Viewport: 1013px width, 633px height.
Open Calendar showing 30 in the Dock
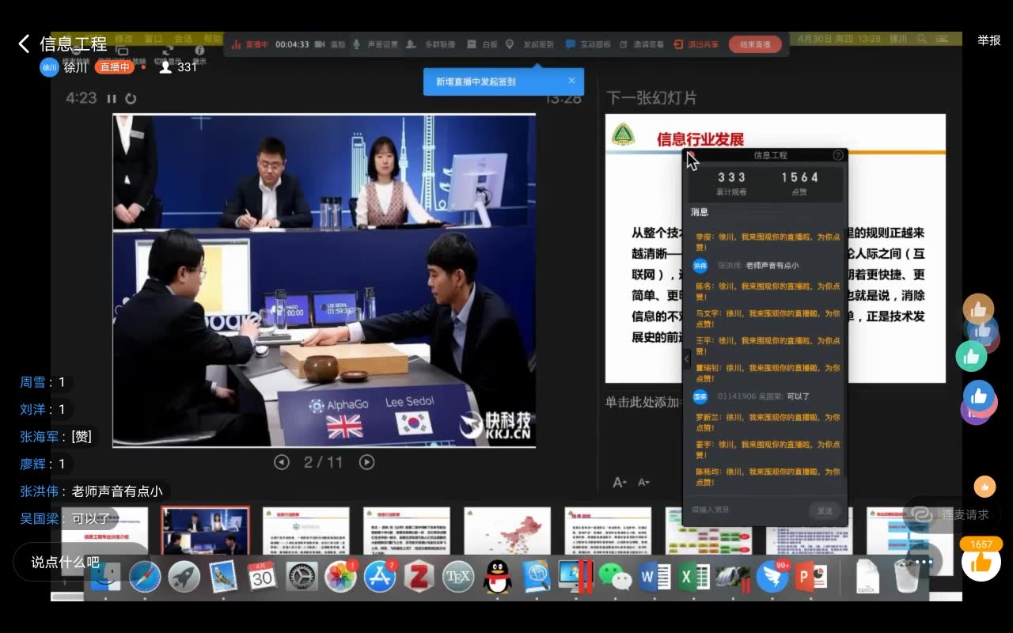(262, 577)
